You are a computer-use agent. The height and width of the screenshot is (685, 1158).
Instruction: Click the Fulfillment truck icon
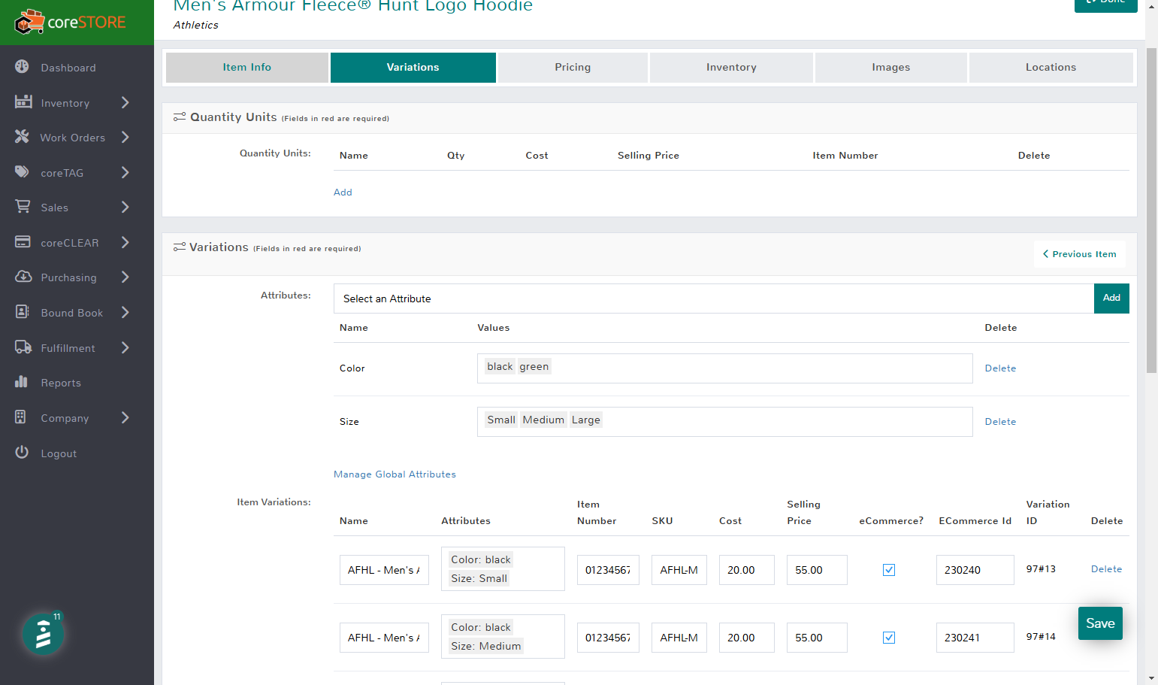23,347
